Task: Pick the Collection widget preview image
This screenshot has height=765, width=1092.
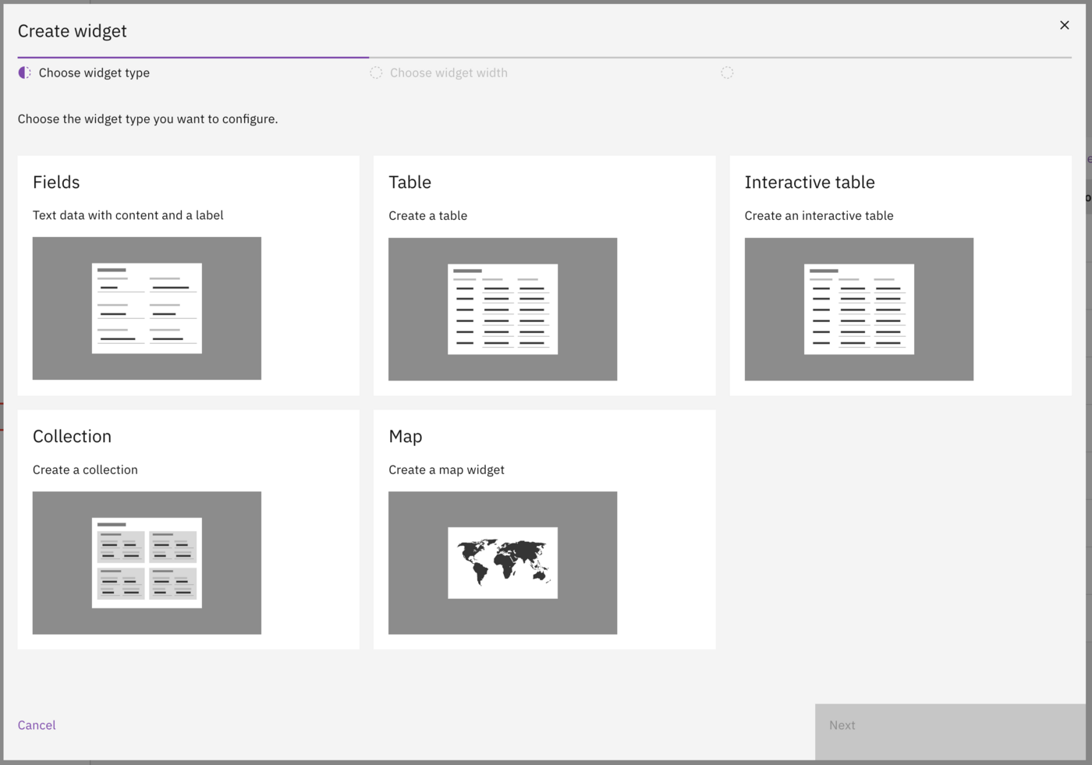Action: 147,562
